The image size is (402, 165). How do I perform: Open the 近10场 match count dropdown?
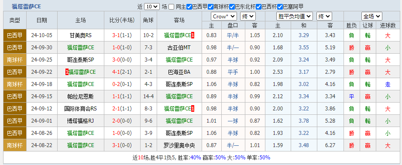pyautogui.click(x=152, y=7)
